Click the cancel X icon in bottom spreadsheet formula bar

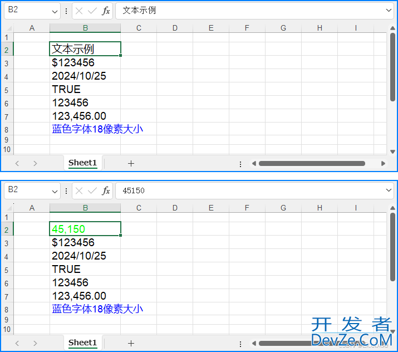pyautogui.click(x=79, y=190)
